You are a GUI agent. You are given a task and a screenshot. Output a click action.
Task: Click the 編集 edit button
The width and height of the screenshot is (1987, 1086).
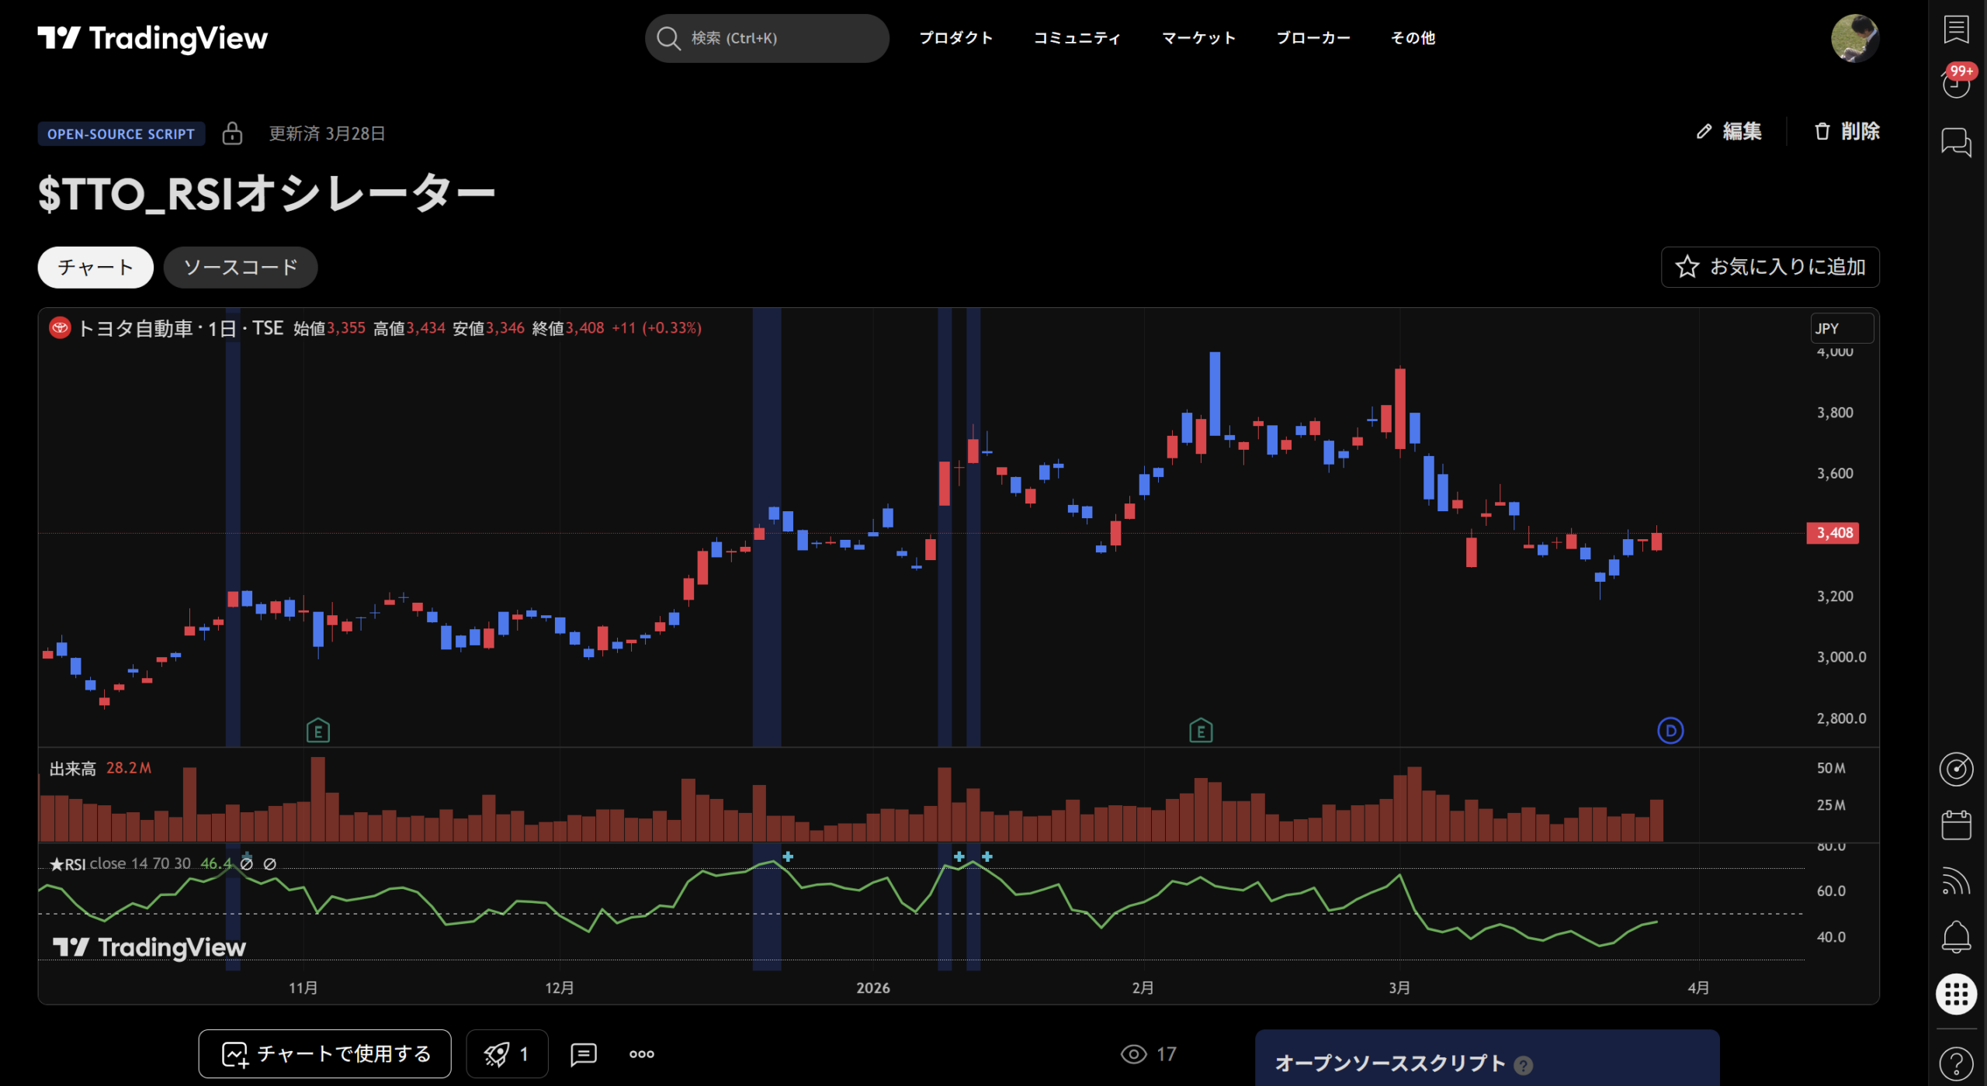click(x=1729, y=131)
